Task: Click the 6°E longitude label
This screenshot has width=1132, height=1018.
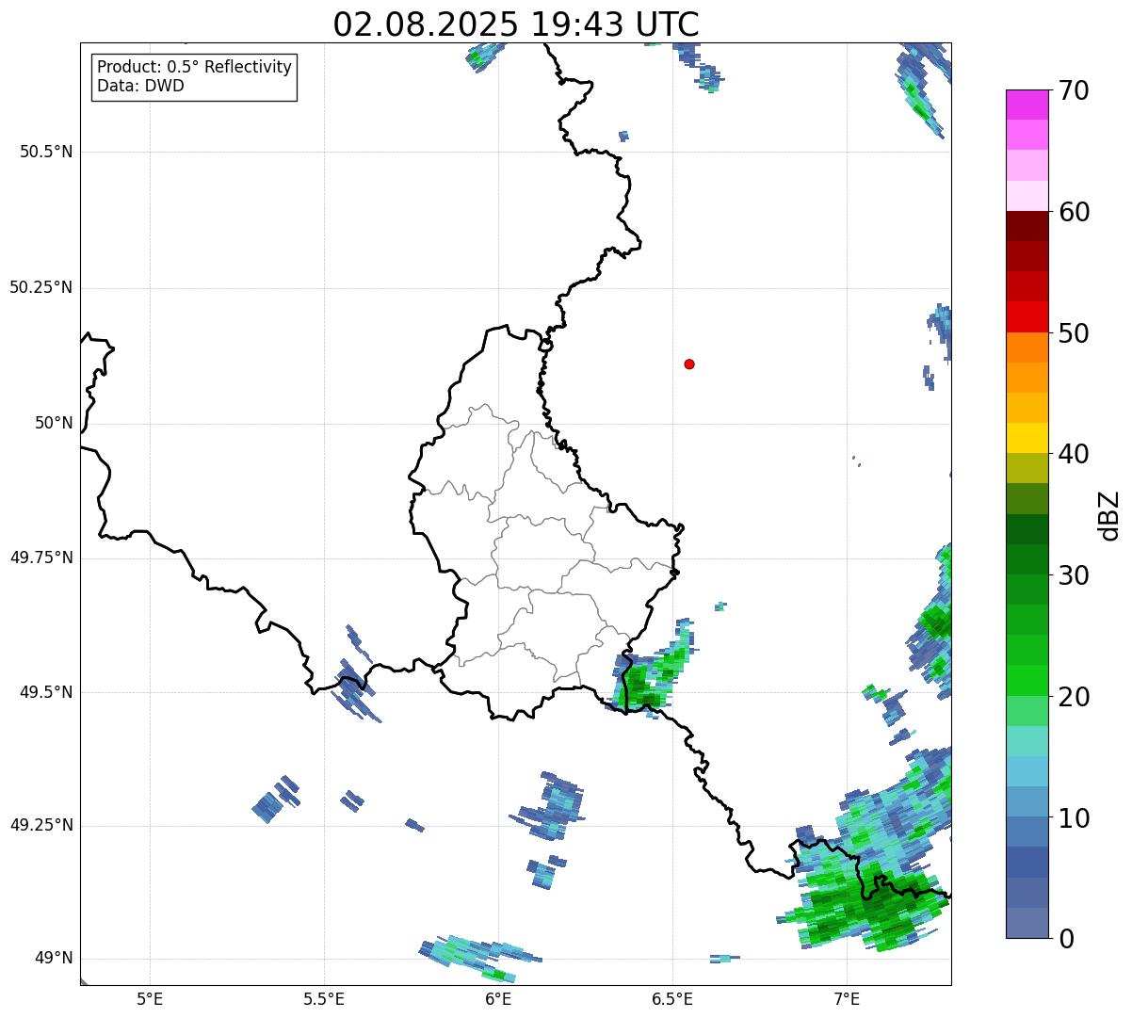Action: tap(498, 998)
